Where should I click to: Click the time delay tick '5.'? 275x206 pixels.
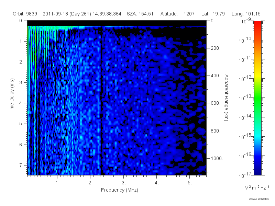click(x=21, y=124)
